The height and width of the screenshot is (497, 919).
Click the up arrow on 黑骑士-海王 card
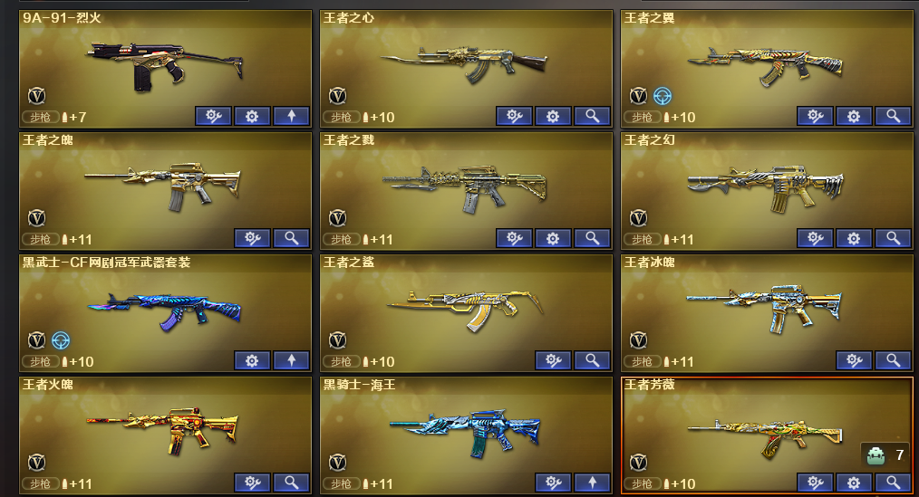pyautogui.click(x=592, y=483)
